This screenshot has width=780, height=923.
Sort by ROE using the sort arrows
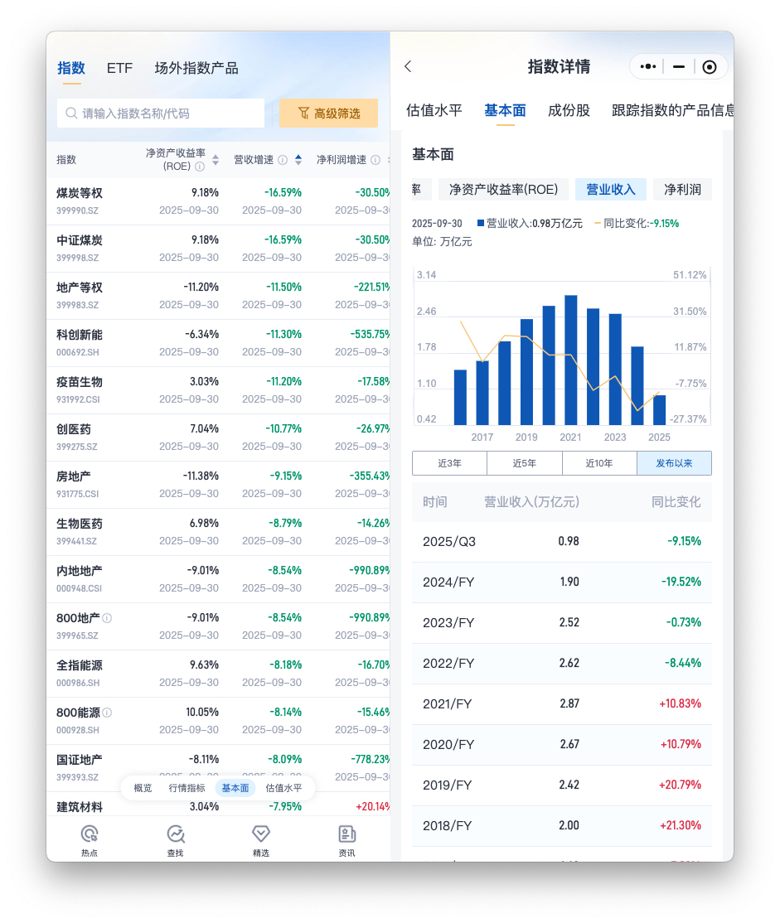click(216, 160)
